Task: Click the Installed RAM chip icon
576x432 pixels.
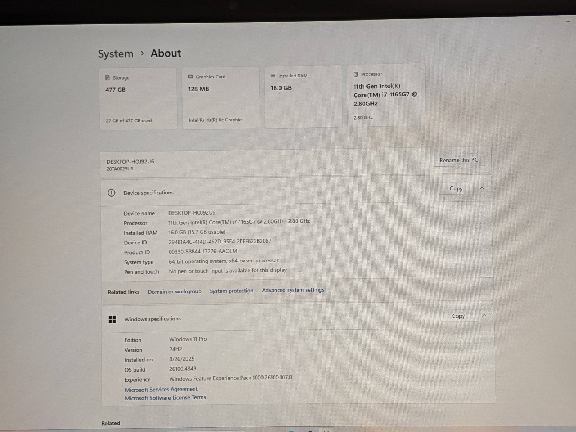Action: coord(273,76)
